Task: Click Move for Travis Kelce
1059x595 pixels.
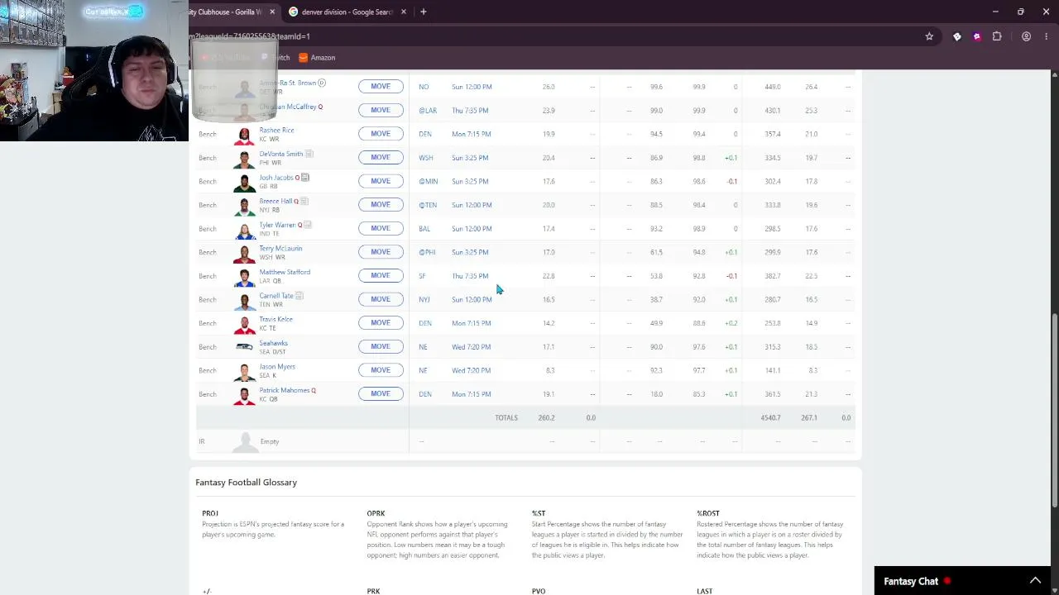Action: 381,323
